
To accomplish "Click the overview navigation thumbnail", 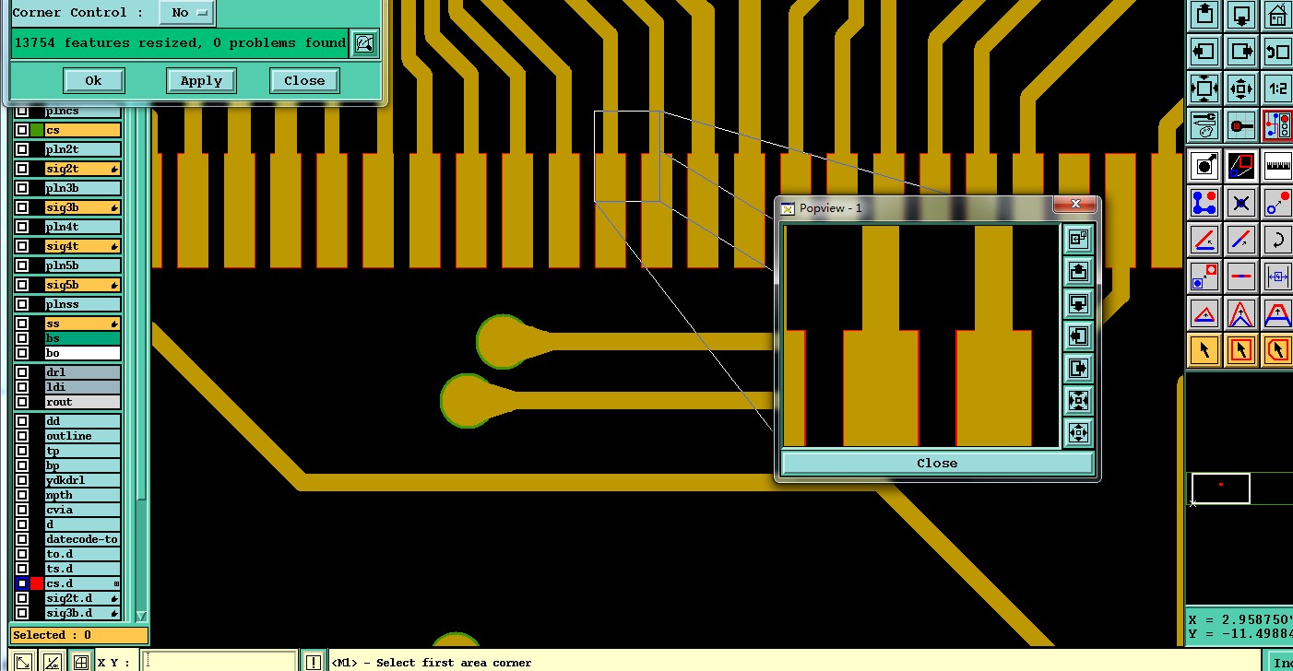I will point(1221,489).
